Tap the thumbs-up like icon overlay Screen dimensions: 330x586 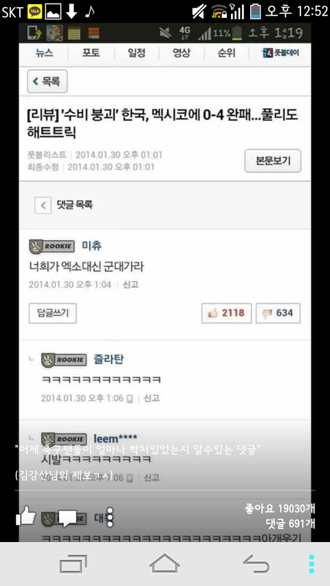click(x=25, y=516)
